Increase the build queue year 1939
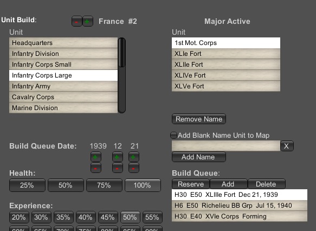316x231 pixels. 96,157
